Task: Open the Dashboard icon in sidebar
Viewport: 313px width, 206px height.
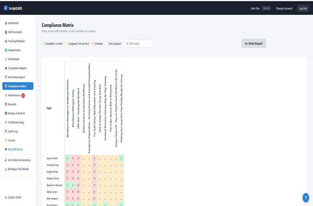Action: coord(6,23)
